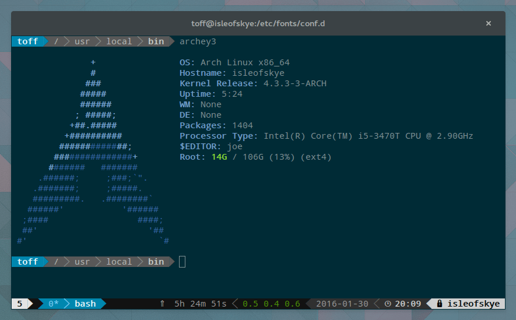Close the terminal window

(x=489, y=23)
